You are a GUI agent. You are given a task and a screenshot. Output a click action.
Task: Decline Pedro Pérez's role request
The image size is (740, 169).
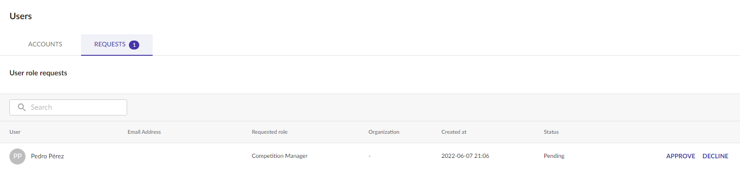click(715, 156)
